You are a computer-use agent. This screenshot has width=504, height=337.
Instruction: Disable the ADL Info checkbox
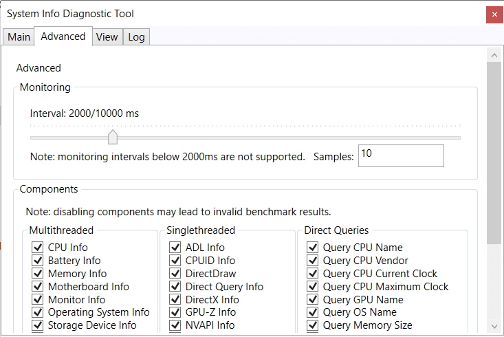(175, 248)
